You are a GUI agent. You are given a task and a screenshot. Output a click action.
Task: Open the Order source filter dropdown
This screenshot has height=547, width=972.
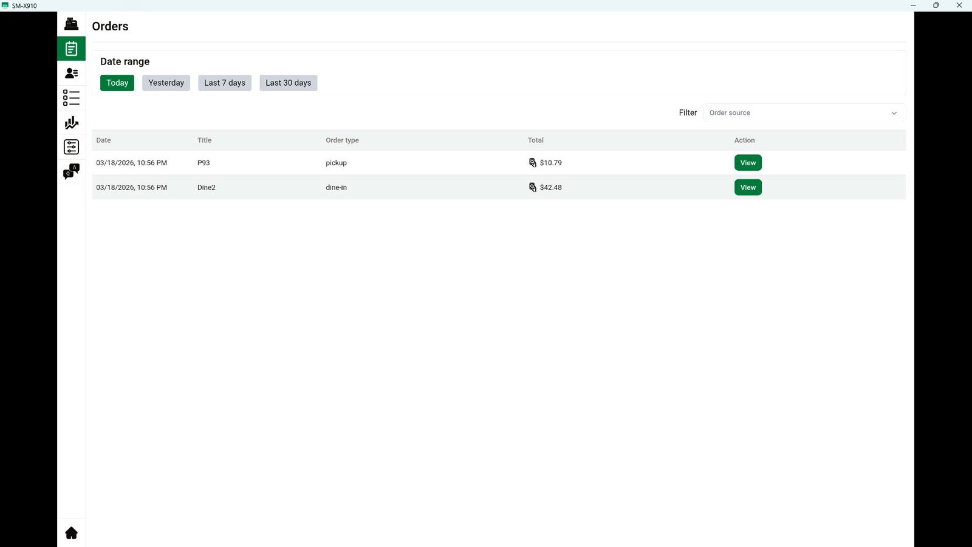(x=804, y=112)
